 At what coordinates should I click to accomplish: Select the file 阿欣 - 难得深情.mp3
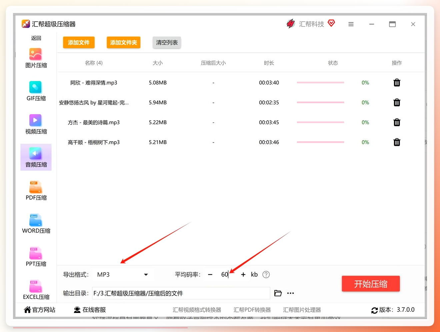pos(94,83)
